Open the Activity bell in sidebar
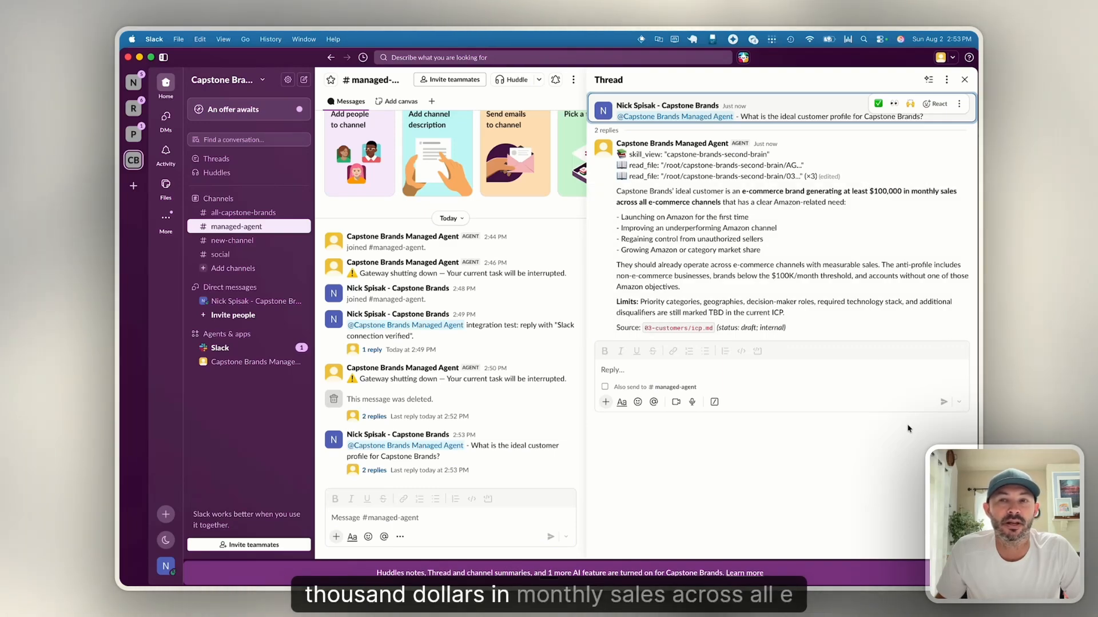This screenshot has width=1098, height=617. click(x=166, y=154)
